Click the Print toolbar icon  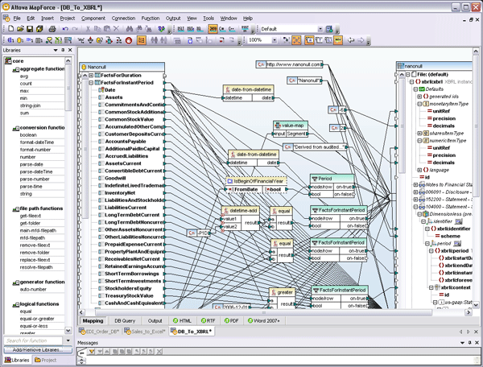[52, 29]
